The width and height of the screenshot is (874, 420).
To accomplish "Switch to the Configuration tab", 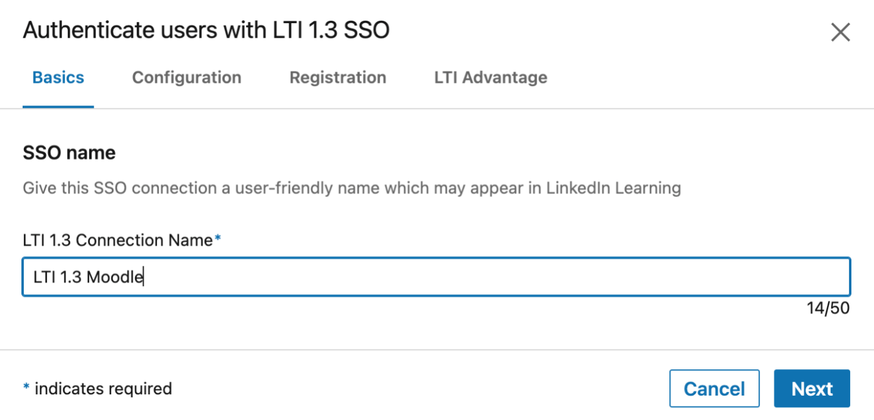I will click(186, 78).
